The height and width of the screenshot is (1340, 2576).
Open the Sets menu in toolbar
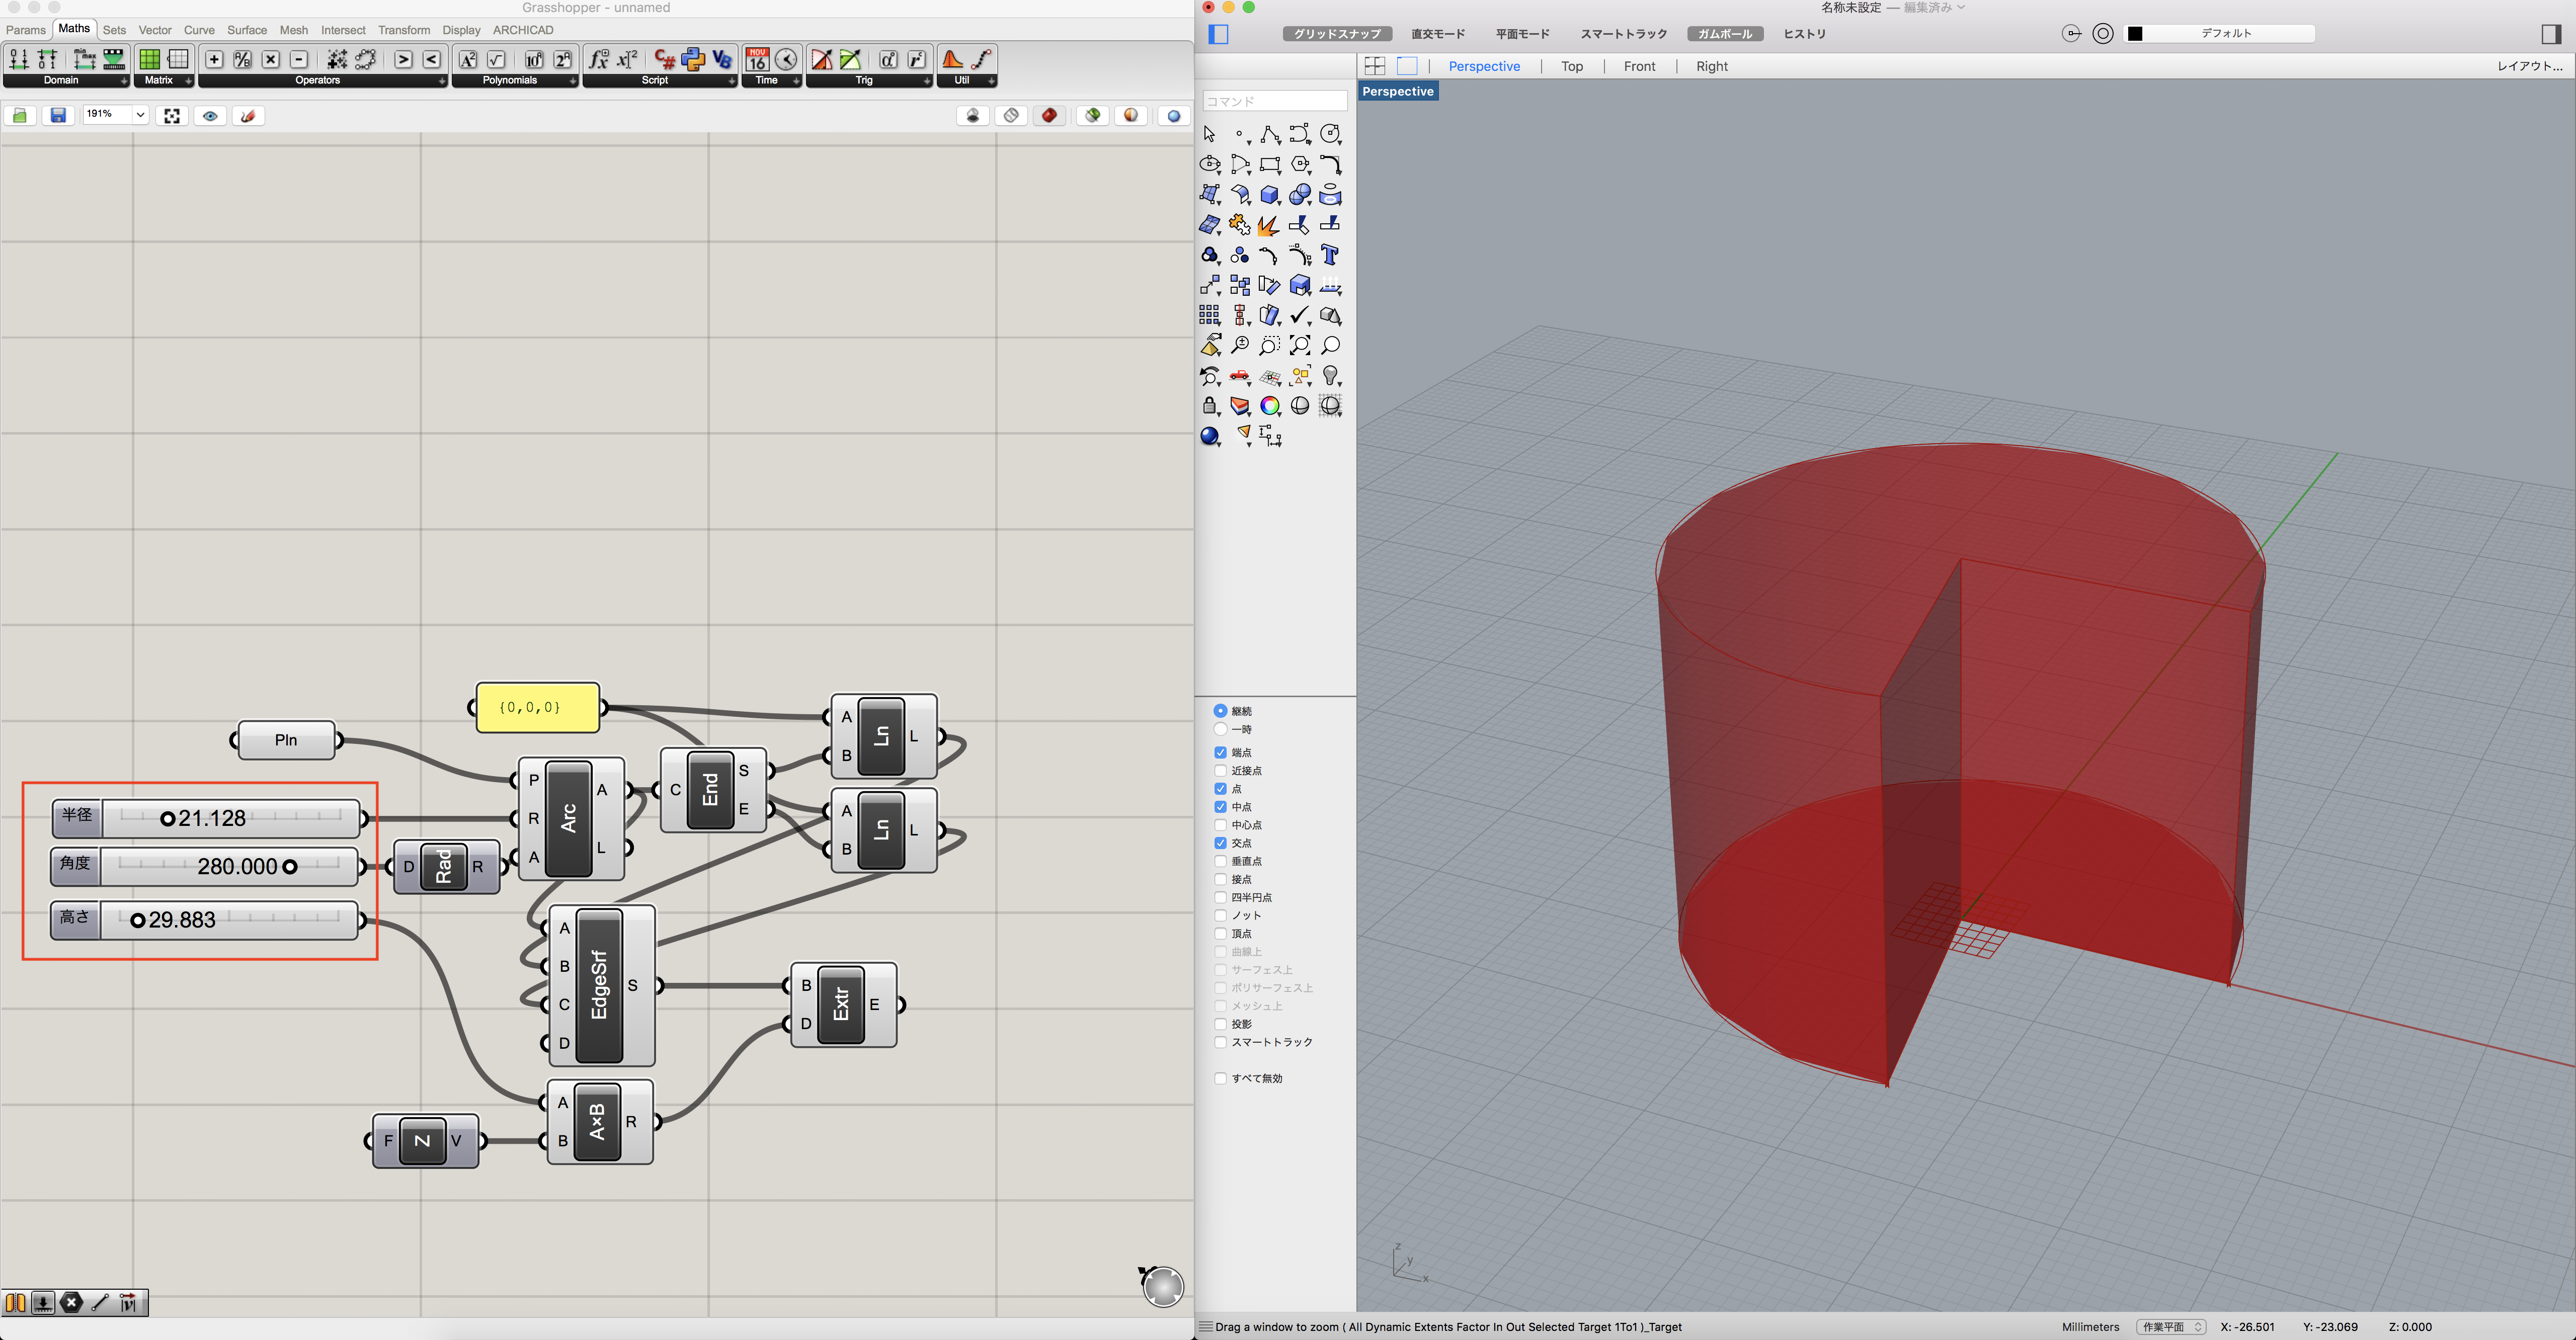[111, 29]
